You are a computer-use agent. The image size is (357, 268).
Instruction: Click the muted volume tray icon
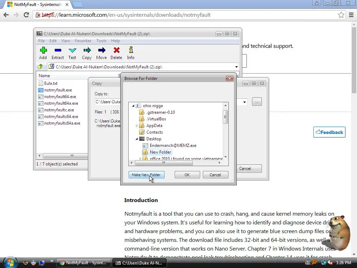pos(330,262)
